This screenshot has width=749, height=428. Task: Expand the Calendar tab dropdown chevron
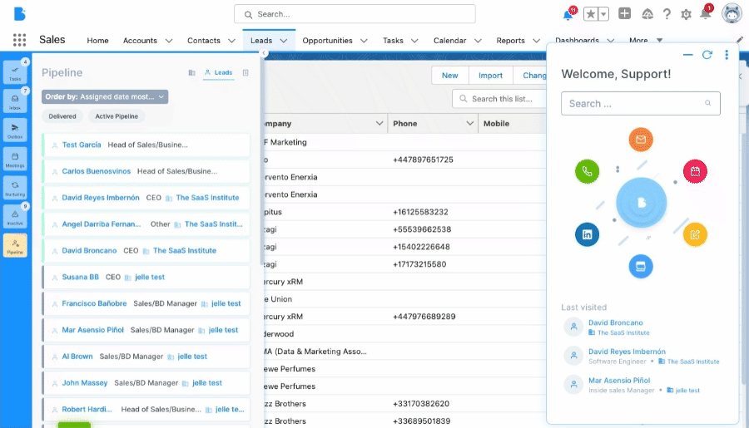(x=478, y=41)
